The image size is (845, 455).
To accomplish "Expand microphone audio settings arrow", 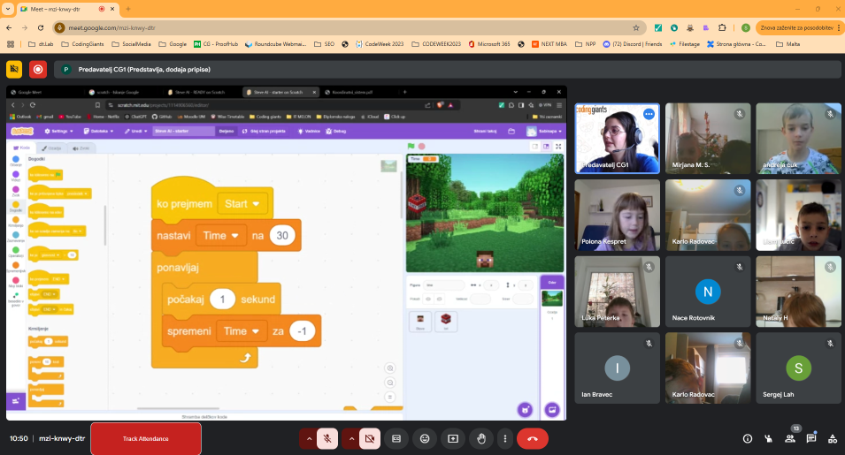I will click(308, 438).
